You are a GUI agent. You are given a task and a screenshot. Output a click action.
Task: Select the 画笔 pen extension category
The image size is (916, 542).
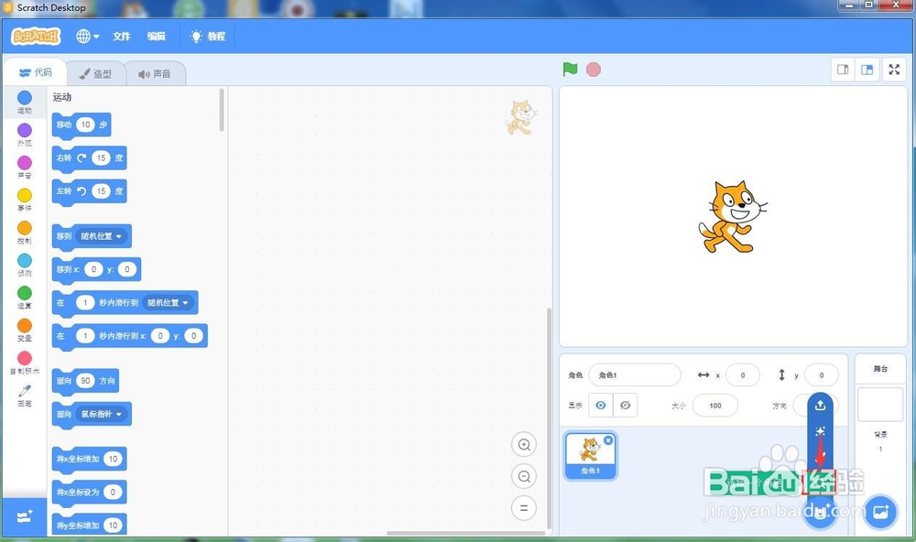(25, 396)
